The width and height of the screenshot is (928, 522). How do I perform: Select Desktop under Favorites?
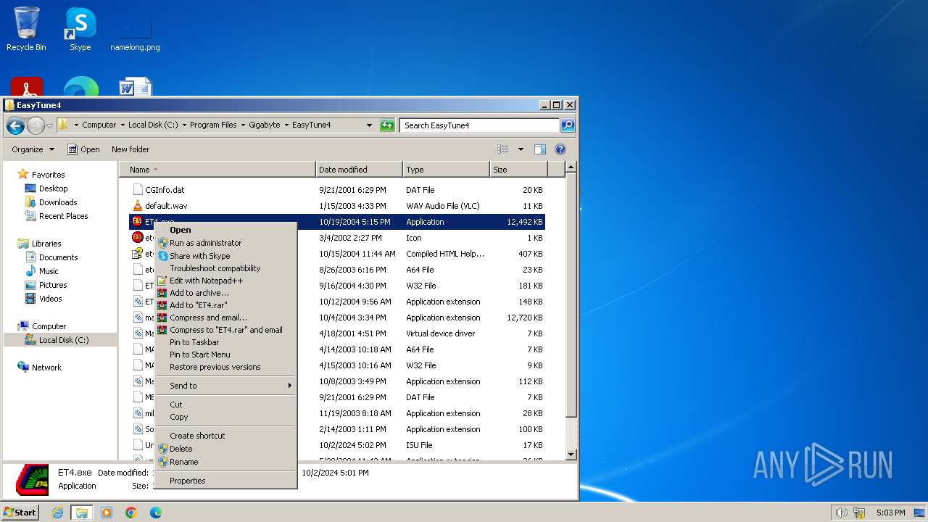(53, 188)
